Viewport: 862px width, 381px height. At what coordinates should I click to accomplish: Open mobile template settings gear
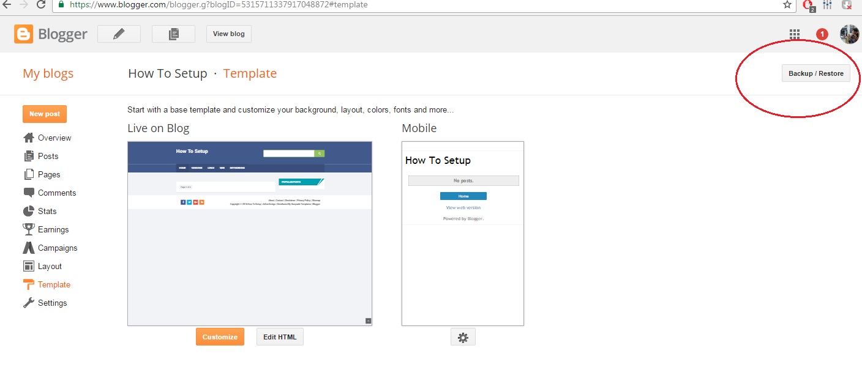463,336
